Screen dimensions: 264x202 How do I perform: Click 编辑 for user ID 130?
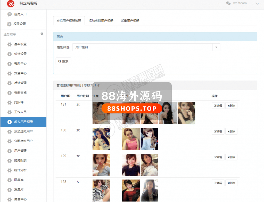click(218, 131)
